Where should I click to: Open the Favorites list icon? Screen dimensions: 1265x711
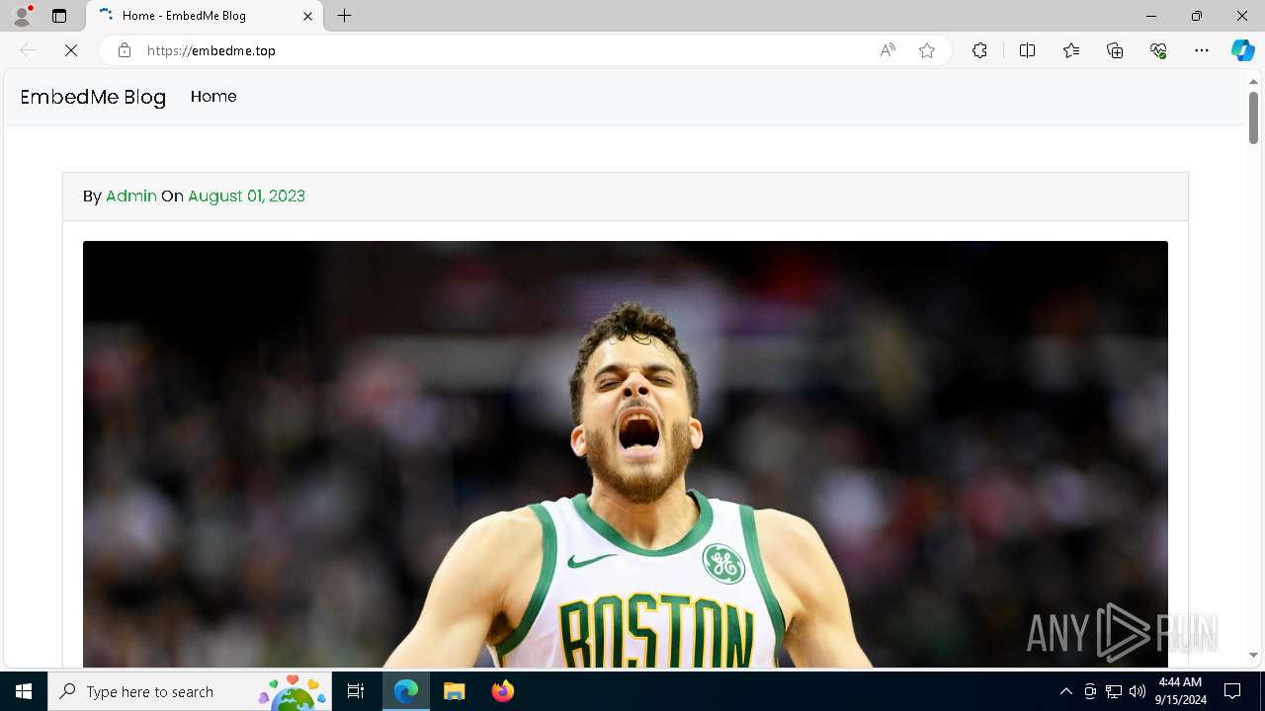click(x=1071, y=50)
